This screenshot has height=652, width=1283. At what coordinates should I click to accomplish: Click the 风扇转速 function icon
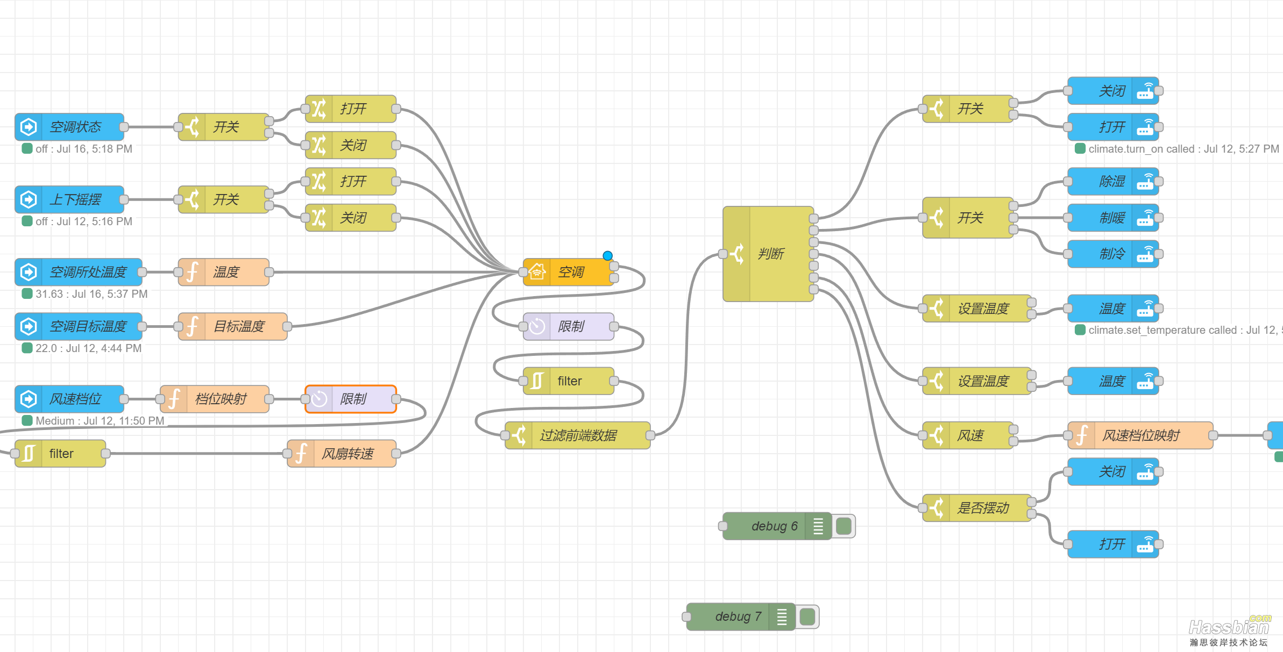(301, 454)
